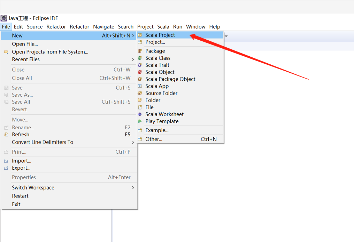
Task: Click the Scala Project icon in submenu
Action: pos(140,35)
